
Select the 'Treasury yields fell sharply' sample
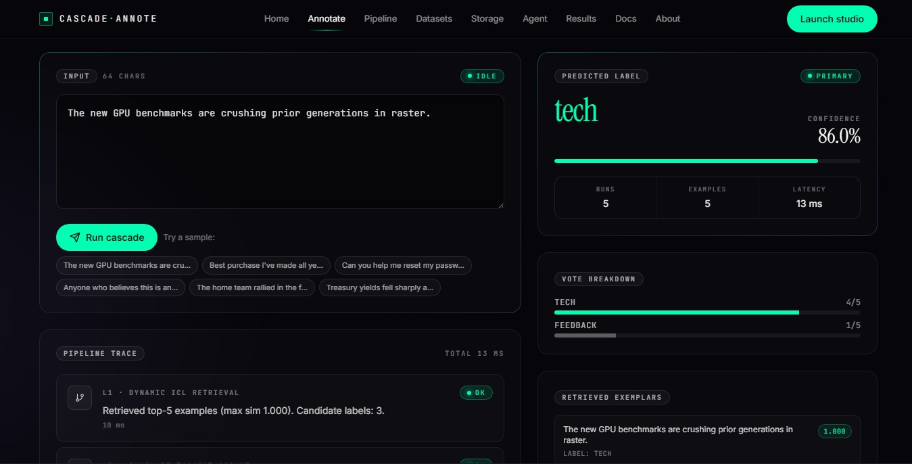[380, 287]
